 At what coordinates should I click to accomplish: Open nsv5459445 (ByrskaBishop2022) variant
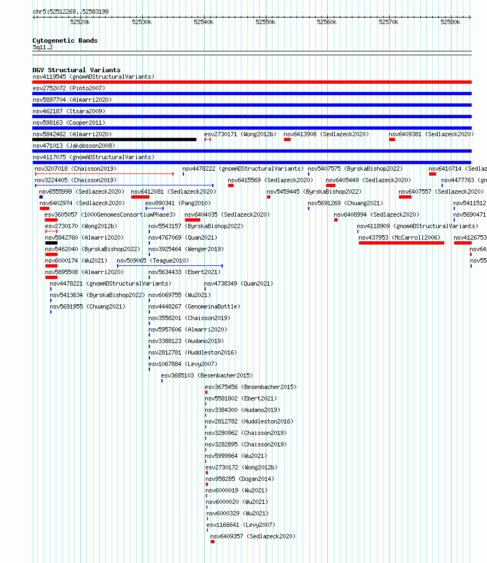[314, 191]
